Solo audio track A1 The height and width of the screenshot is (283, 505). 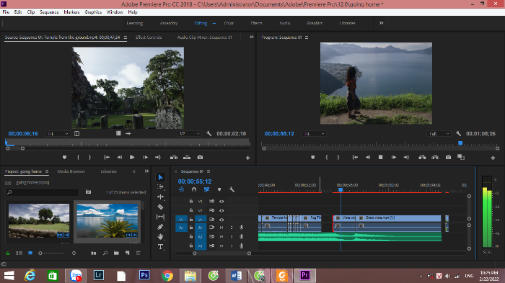pyautogui.click(x=232, y=228)
